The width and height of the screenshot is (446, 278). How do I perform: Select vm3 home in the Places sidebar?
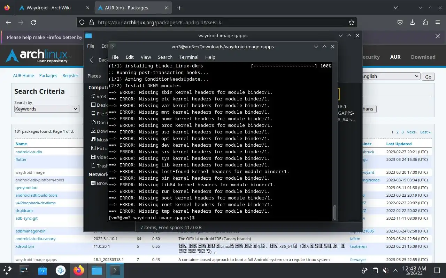pos(99,96)
